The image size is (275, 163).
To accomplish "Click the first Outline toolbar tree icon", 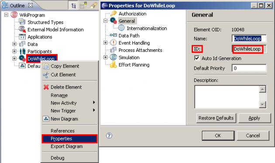I will coord(74,6).
